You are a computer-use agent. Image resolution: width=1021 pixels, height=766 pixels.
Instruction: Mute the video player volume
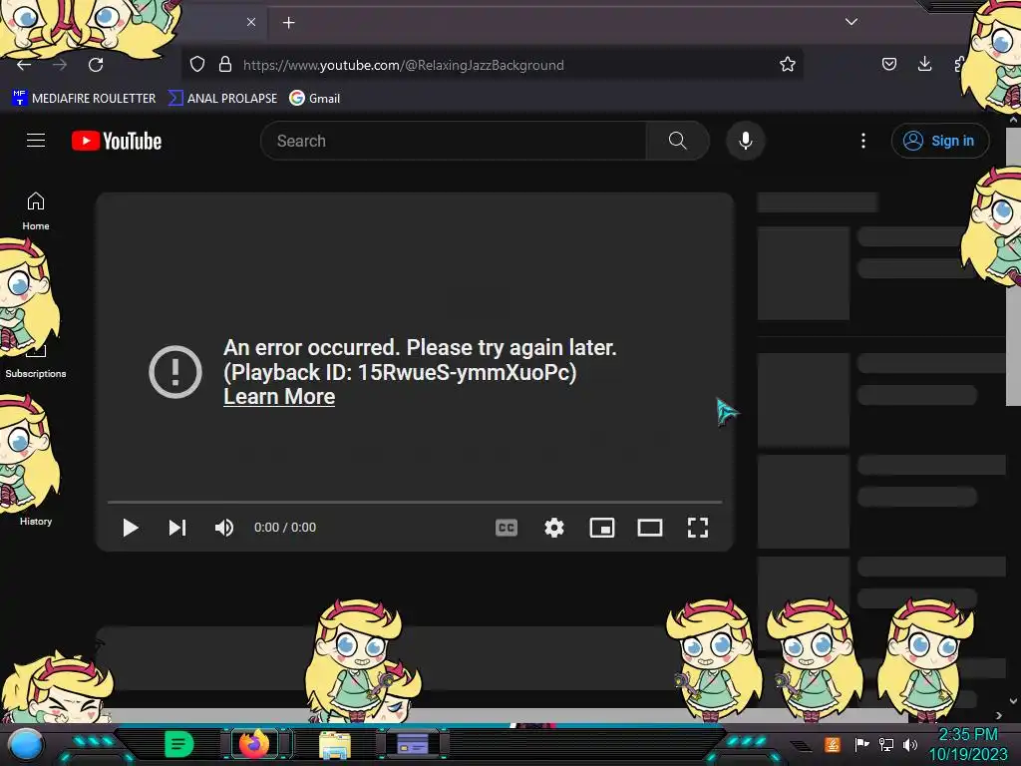click(x=224, y=528)
